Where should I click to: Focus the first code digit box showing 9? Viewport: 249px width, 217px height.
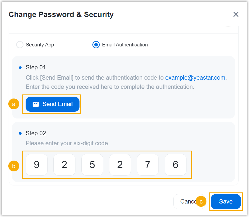(x=37, y=165)
